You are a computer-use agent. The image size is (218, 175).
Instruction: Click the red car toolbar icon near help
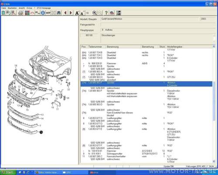pos(112,13)
